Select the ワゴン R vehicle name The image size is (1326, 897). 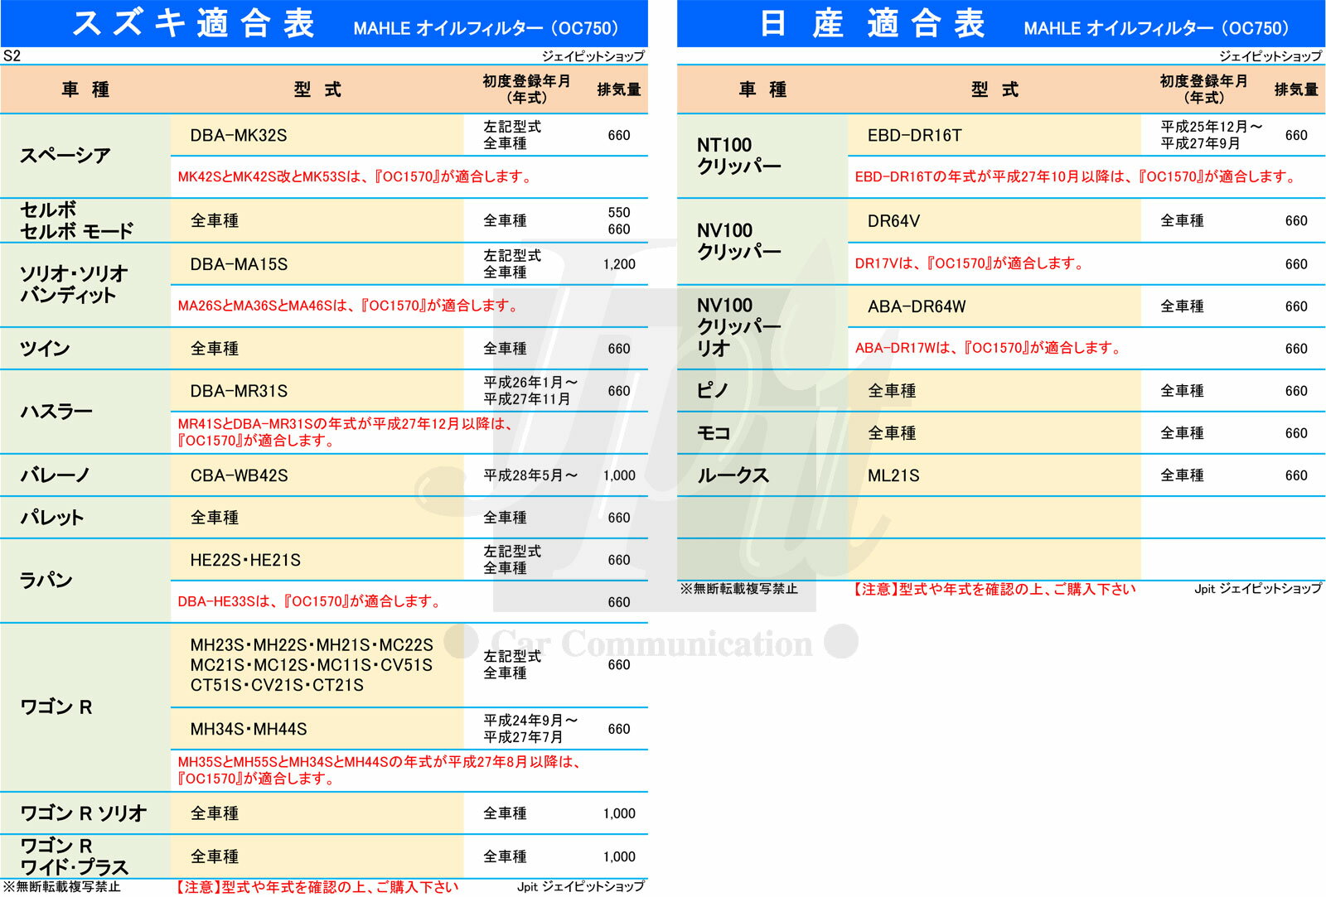pos(56,707)
